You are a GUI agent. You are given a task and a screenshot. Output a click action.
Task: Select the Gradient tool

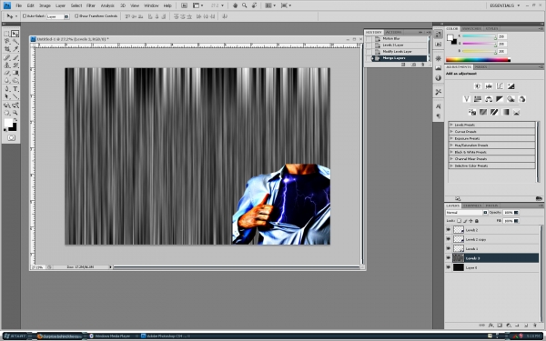[x=15, y=73]
